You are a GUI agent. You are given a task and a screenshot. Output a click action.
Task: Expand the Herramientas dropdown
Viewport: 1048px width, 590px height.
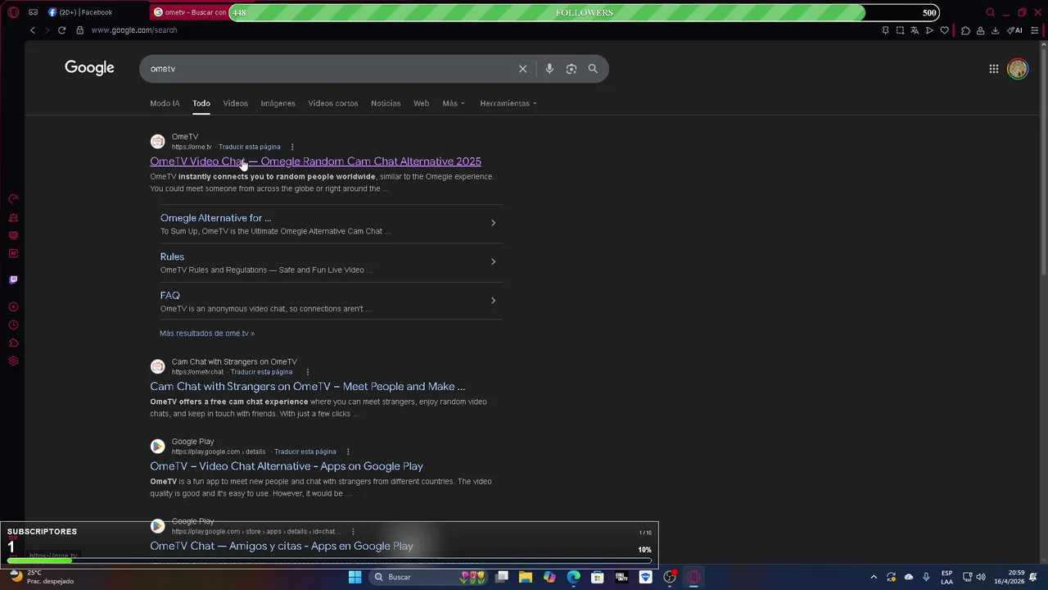coord(508,103)
